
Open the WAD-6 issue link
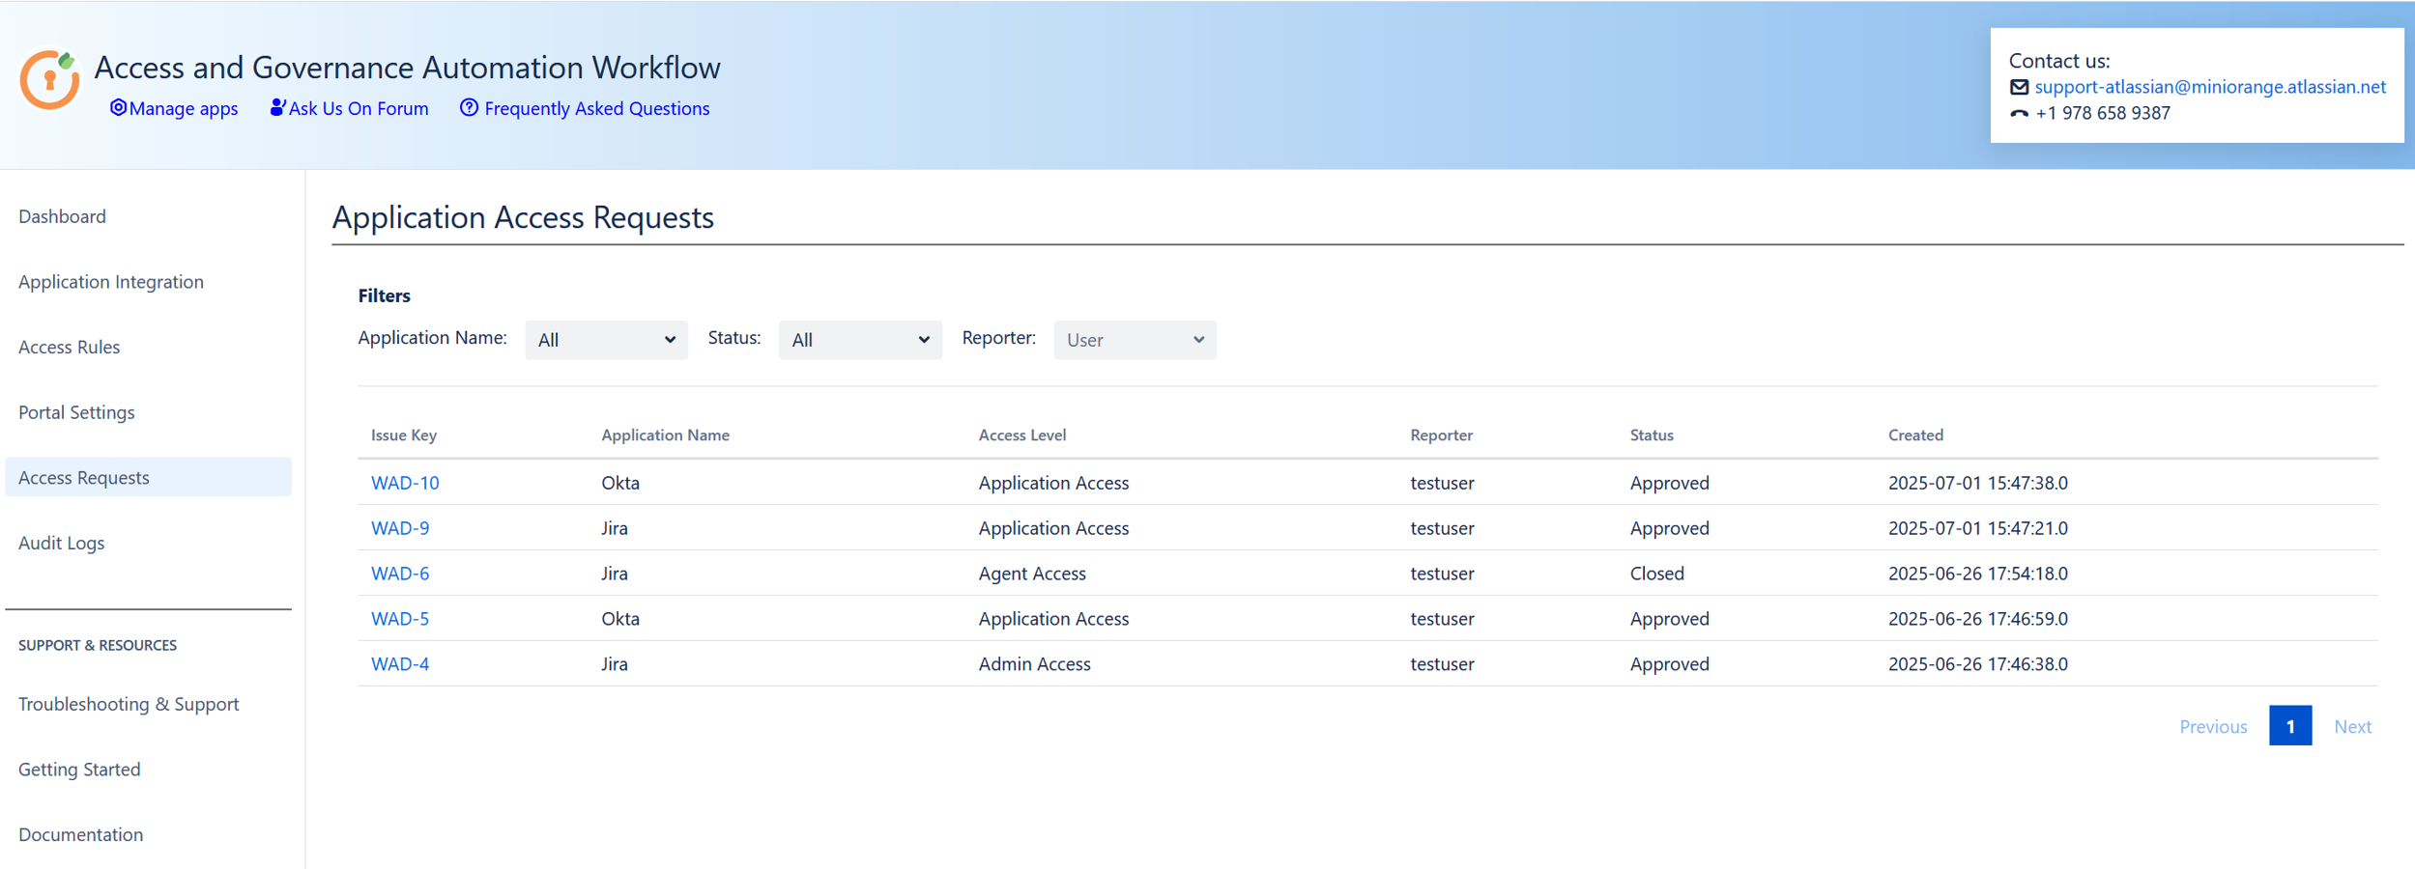[x=400, y=574]
